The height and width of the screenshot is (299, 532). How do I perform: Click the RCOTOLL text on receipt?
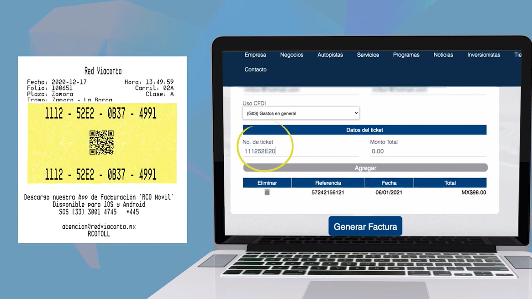99,234
